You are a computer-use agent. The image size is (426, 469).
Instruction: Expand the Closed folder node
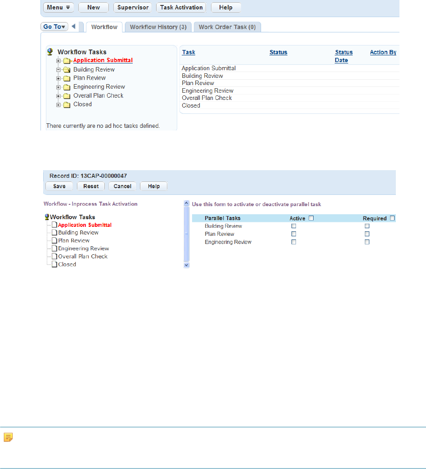[58, 105]
